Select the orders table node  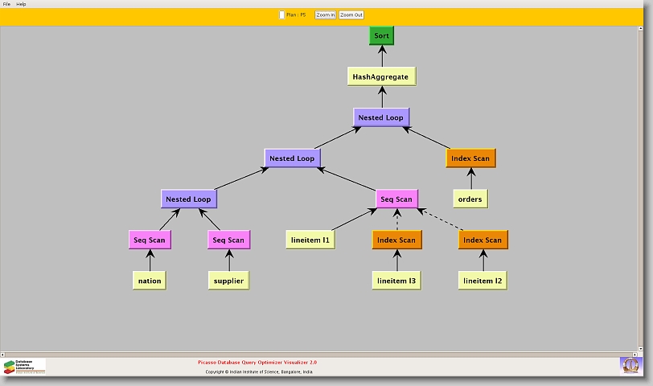point(470,199)
